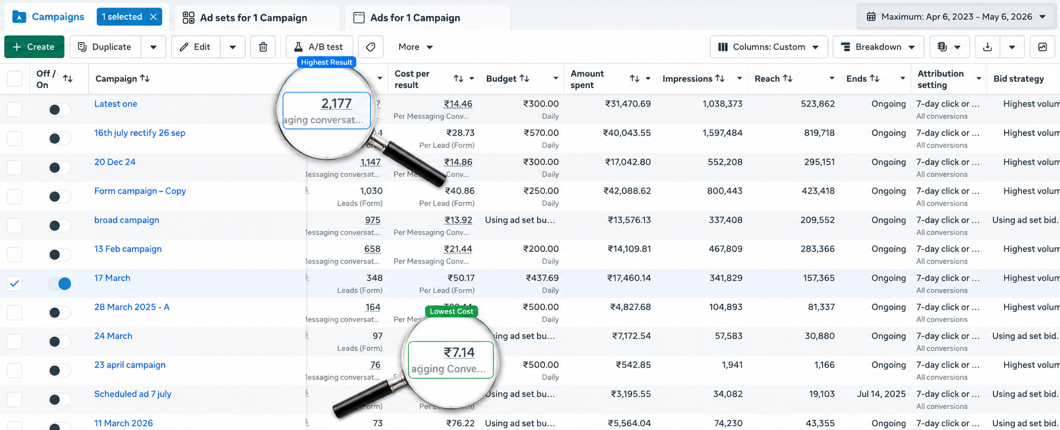Switch to the Campaigns tab
1060x430 pixels.
pyautogui.click(x=48, y=17)
